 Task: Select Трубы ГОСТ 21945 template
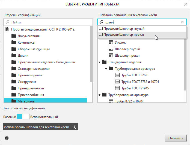pyautogui.click(x=135, y=88)
